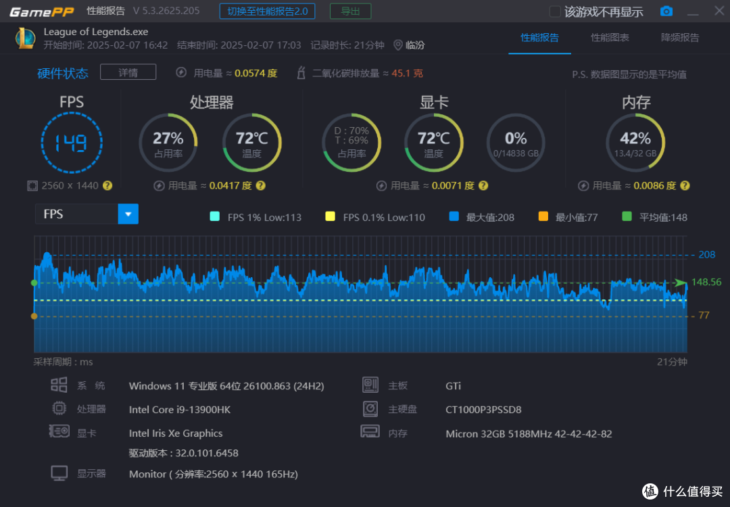Click the camera screenshot icon
730x507 pixels.
click(666, 11)
